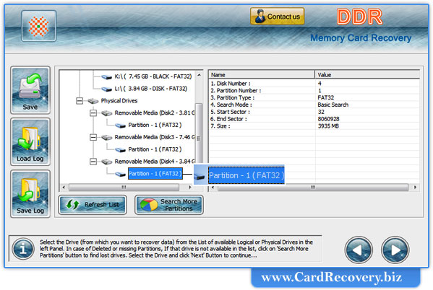Click the '6. End Sector :' row
433x290 pixels.
(314, 119)
